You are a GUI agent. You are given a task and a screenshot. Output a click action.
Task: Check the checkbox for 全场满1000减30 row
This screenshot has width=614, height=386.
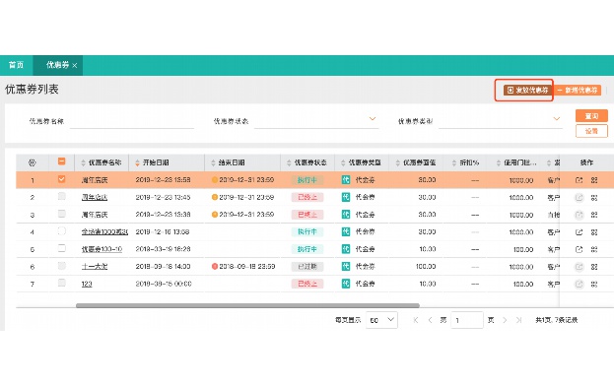click(x=61, y=230)
